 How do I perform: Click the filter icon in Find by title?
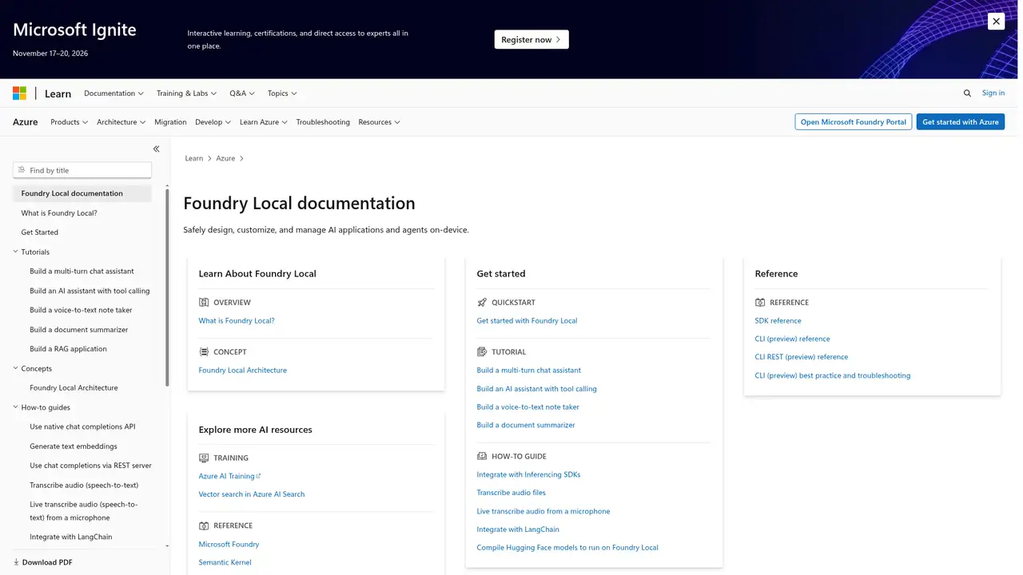coord(22,170)
